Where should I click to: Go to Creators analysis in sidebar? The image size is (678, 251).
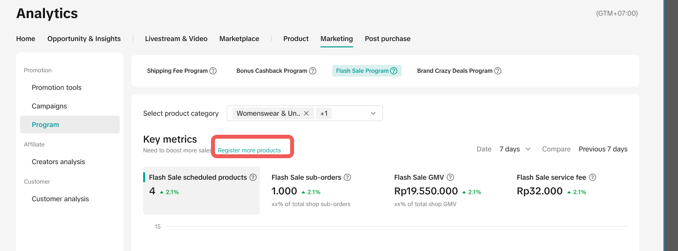(x=58, y=162)
